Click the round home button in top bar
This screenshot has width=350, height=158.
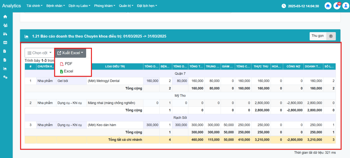tap(328, 6)
